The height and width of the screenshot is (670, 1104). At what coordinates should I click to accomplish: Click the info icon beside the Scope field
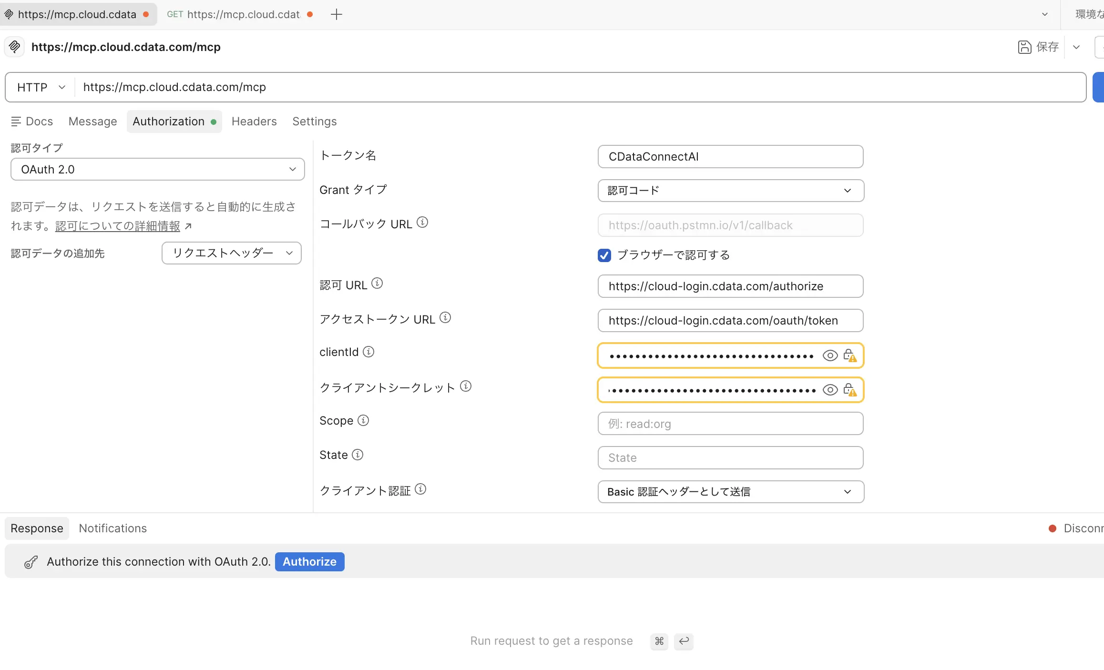click(x=363, y=420)
